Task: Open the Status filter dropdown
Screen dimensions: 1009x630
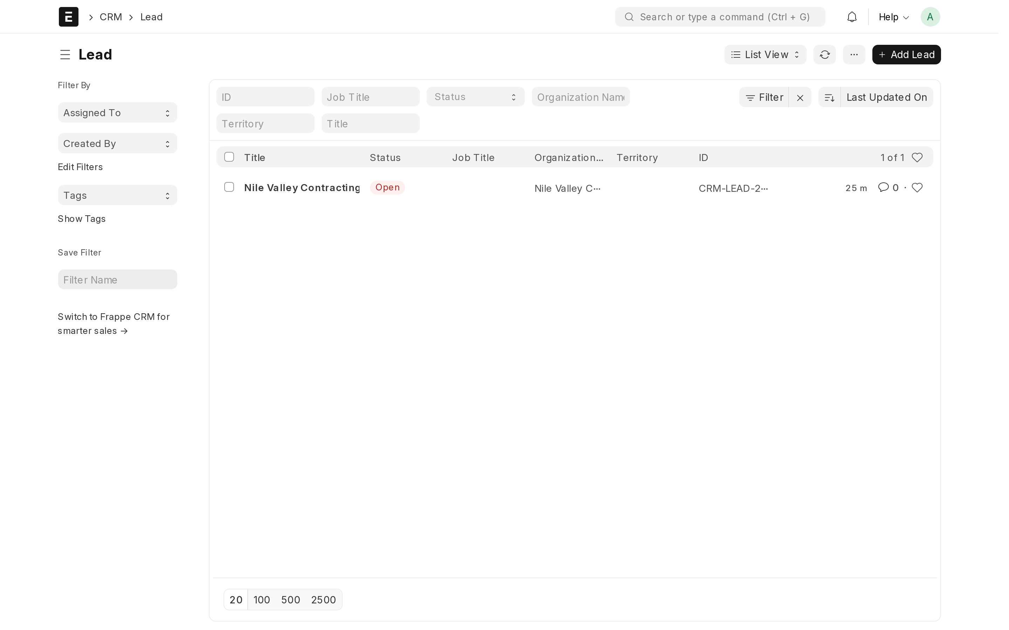Action: pos(475,97)
